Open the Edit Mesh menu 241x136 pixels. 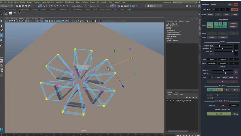[51, 2]
